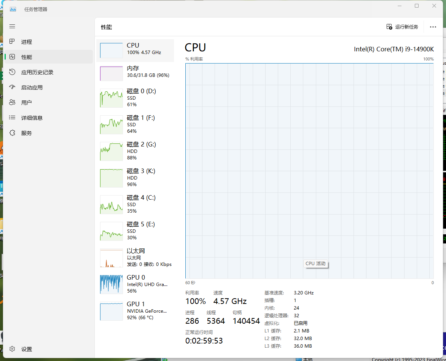Click the 任务管理器 window title text

36,10
